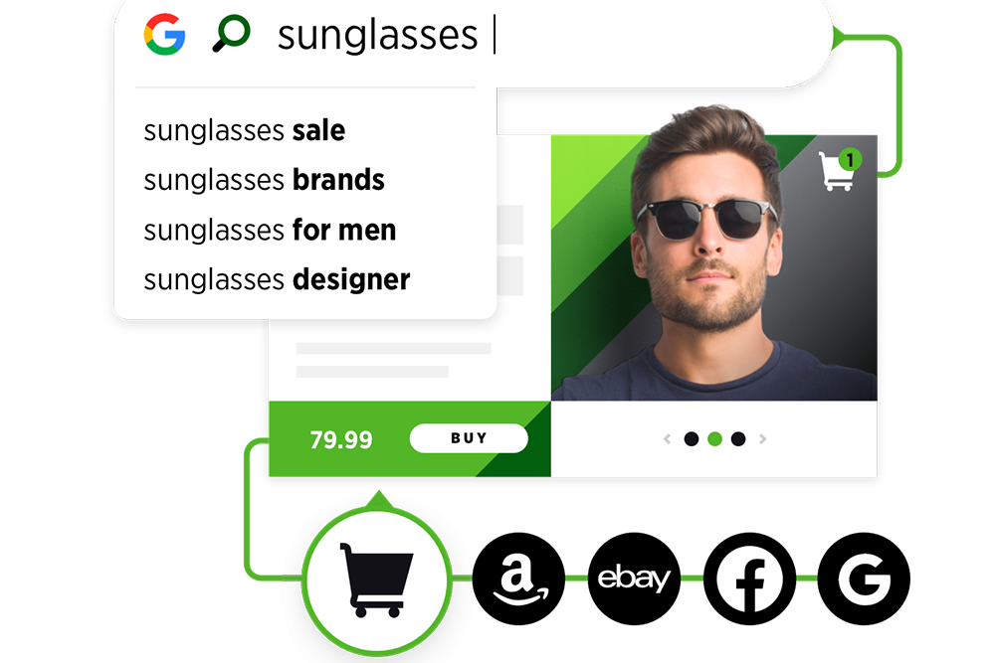Choose the 'sunglasses designer' suggestion

coord(277,279)
